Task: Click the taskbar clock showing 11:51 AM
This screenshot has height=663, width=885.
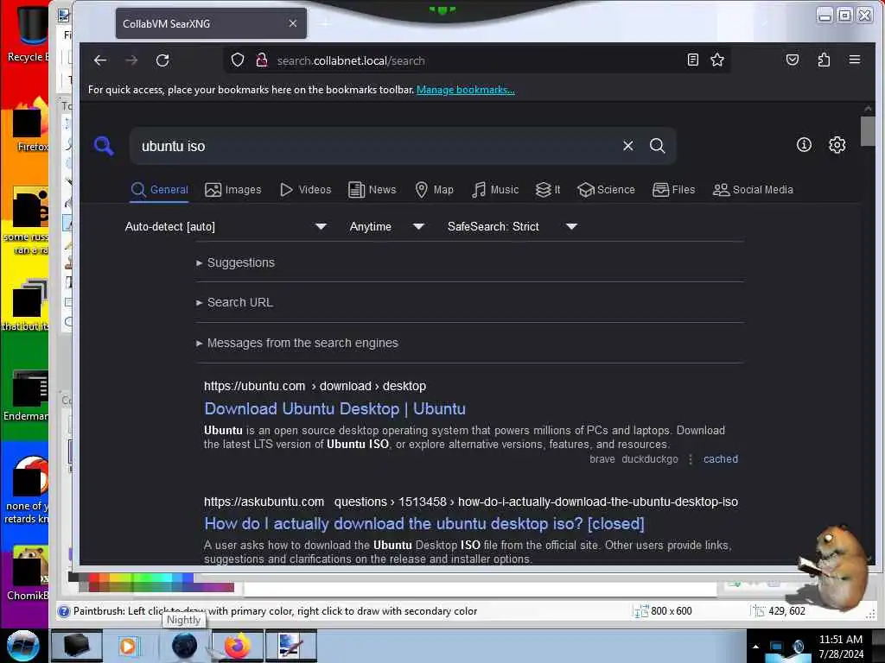Action: [841, 647]
